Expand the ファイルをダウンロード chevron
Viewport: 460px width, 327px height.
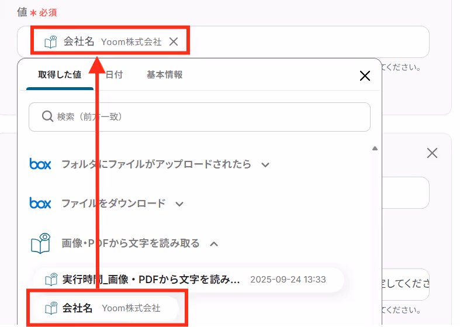pyautogui.click(x=179, y=204)
